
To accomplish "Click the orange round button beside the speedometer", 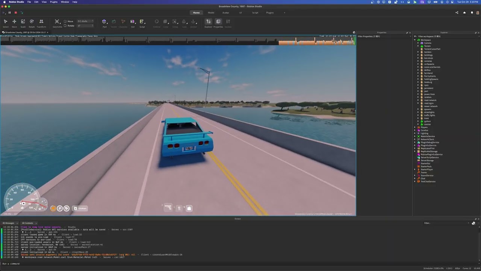I will pyautogui.click(x=53, y=208).
